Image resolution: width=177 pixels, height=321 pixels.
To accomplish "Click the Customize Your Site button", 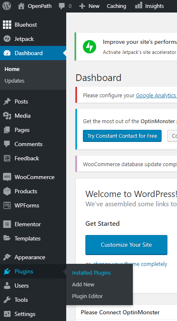I will [126, 245].
